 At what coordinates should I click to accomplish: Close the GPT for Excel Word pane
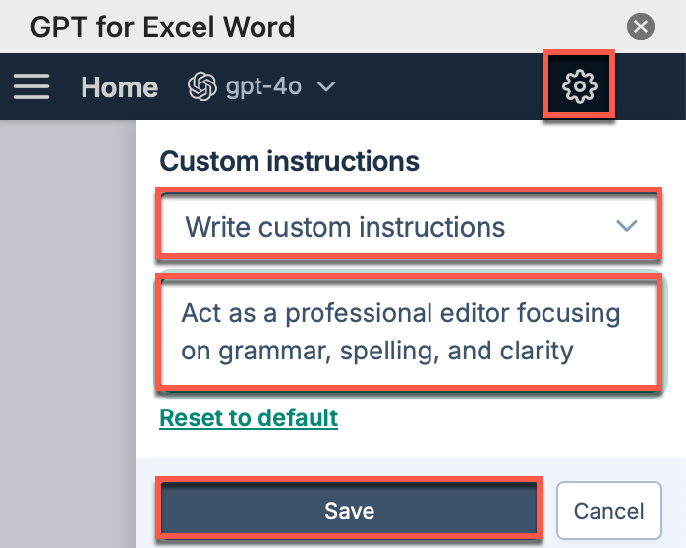point(641,27)
